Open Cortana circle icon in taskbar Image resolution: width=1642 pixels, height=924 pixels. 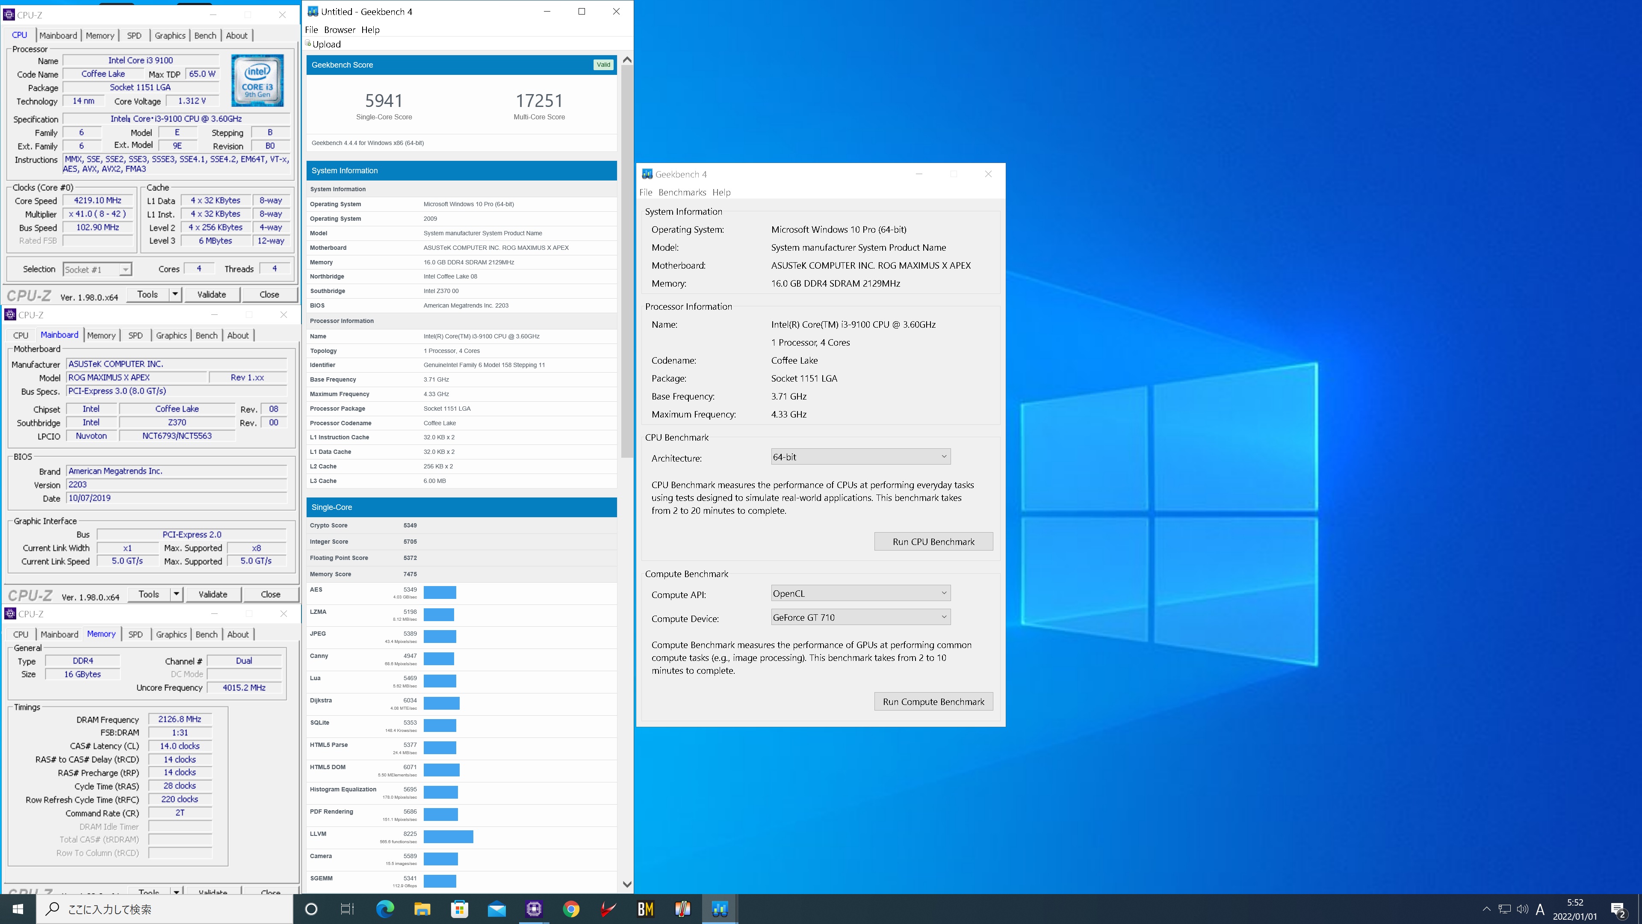(x=311, y=909)
